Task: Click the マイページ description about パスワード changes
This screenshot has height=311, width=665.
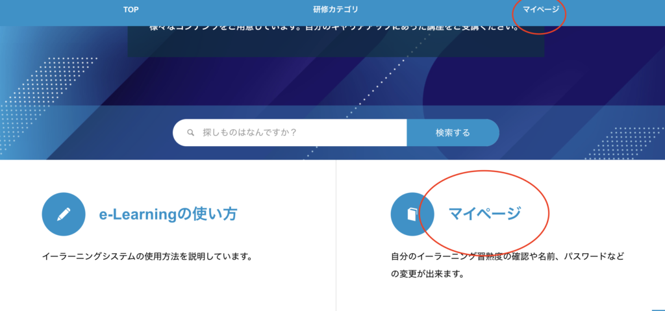Action: click(x=507, y=265)
